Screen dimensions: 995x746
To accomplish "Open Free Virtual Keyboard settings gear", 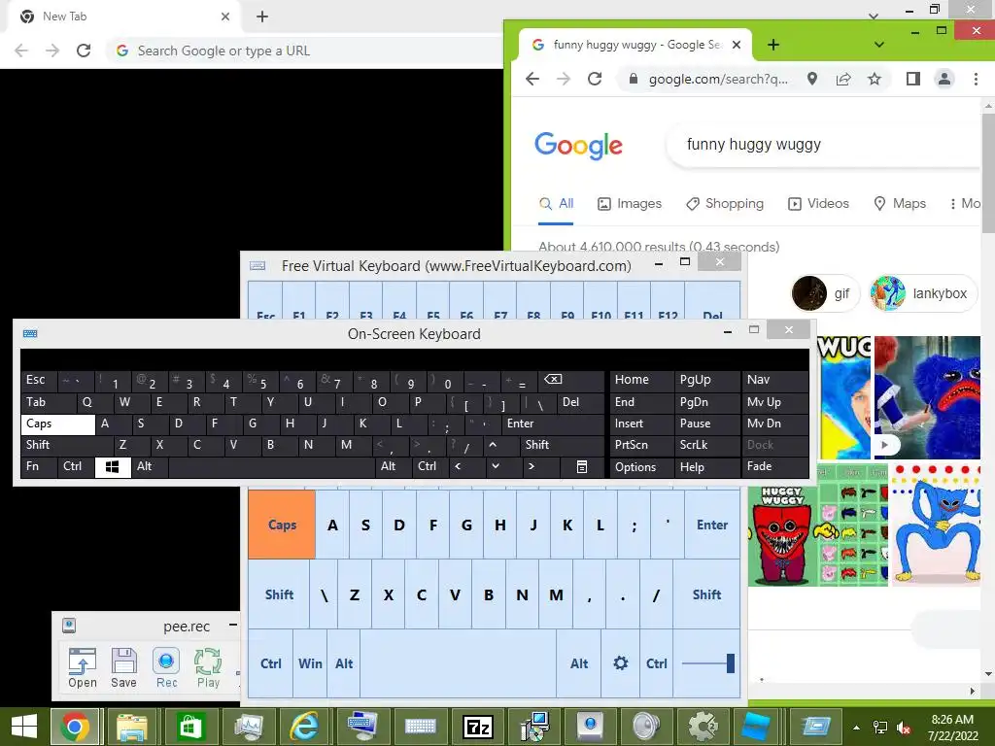I will click(621, 663).
